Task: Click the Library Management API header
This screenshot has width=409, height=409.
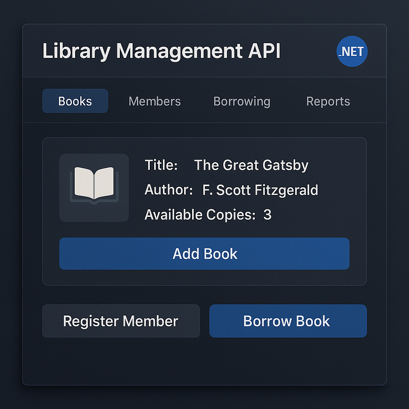Action: [x=161, y=51]
